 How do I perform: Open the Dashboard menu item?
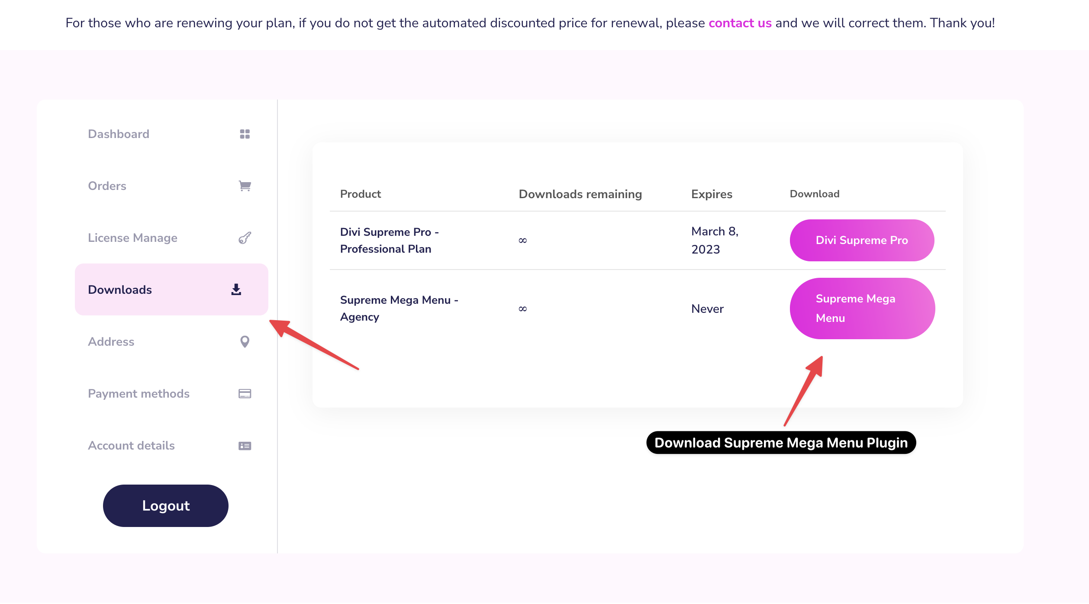(x=119, y=134)
